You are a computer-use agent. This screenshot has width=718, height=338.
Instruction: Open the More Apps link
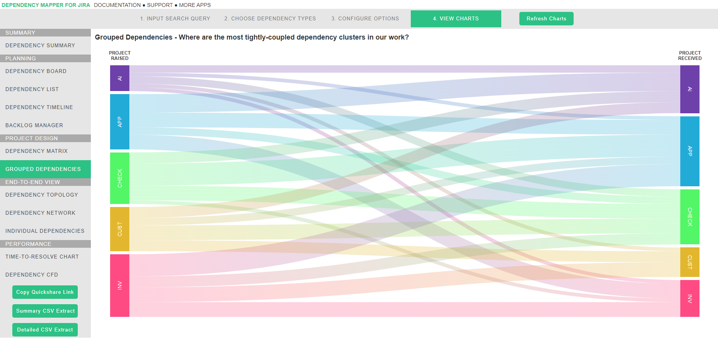point(195,5)
